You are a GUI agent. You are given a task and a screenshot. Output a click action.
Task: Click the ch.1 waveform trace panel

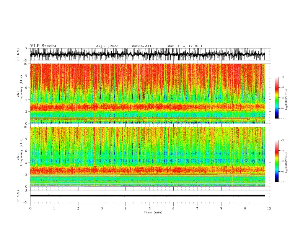[x=147, y=54]
